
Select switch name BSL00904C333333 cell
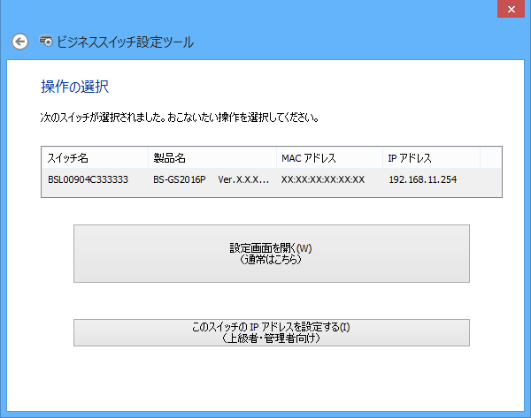click(x=88, y=179)
